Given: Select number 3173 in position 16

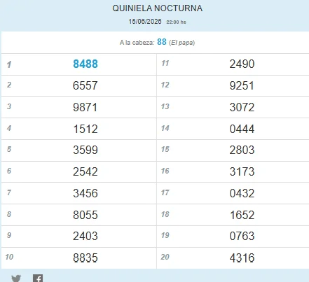Looking at the screenshot, I should [x=242, y=171].
